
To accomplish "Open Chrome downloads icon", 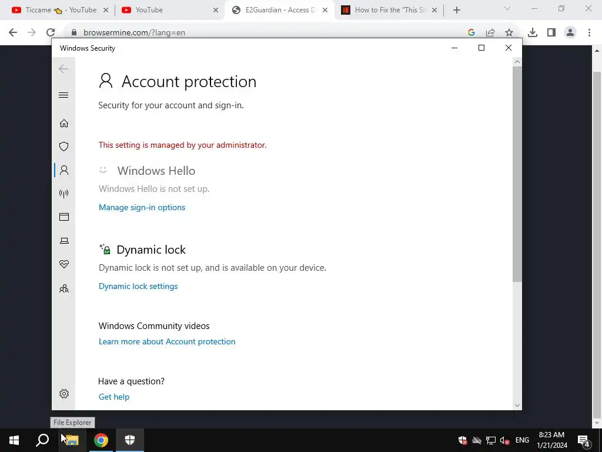I will tap(533, 32).
